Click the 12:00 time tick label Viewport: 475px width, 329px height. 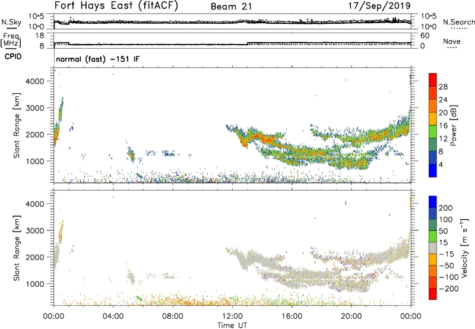[x=232, y=317]
